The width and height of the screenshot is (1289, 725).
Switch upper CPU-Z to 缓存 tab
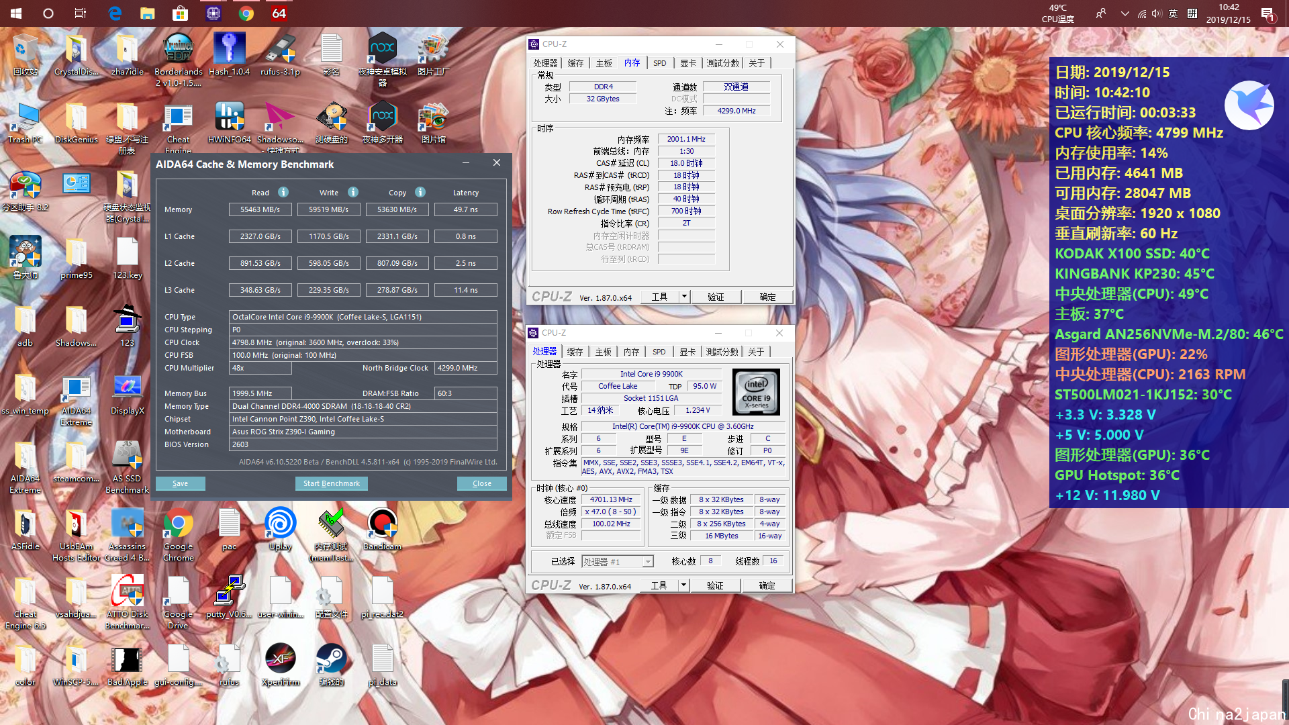(x=575, y=63)
